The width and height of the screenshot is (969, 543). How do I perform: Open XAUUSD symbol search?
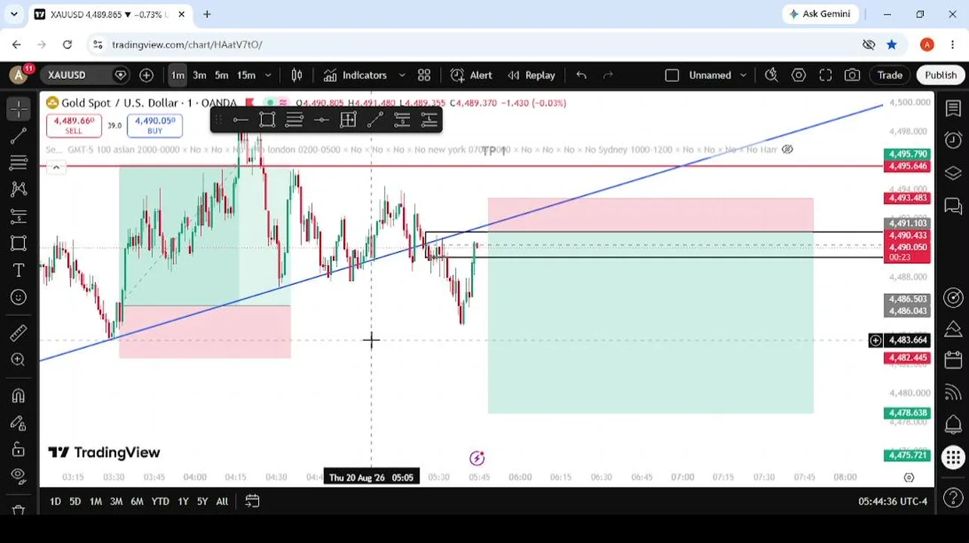tap(77, 75)
